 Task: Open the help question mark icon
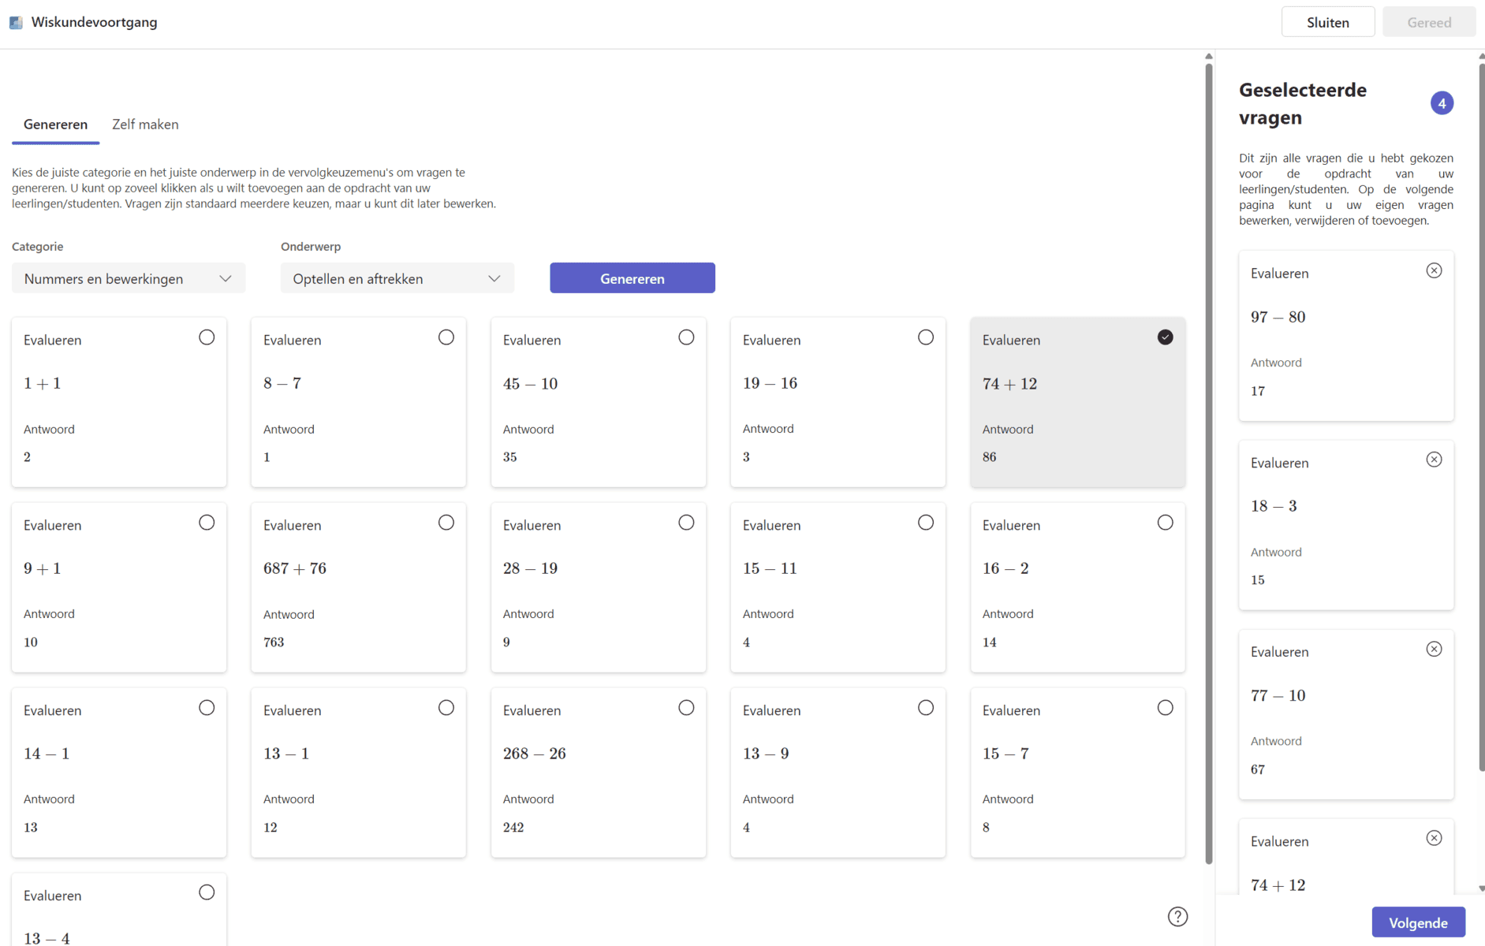[x=1177, y=916]
